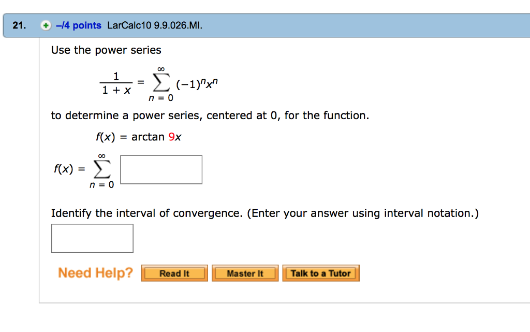Open the Read It study resource
The image size is (530, 332).
[x=174, y=273]
